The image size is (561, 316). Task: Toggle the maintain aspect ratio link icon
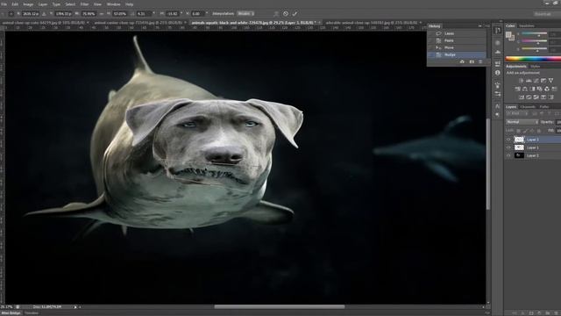tap(102, 14)
